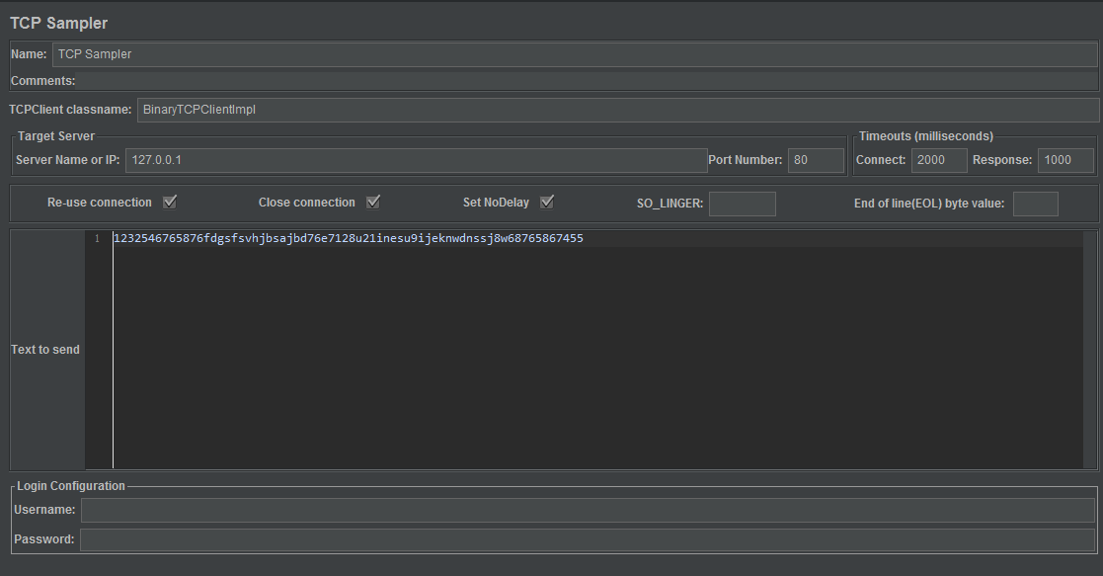1103x576 pixels.
Task: Click the TCP Sampler title heading
Action: tap(59, 22)
